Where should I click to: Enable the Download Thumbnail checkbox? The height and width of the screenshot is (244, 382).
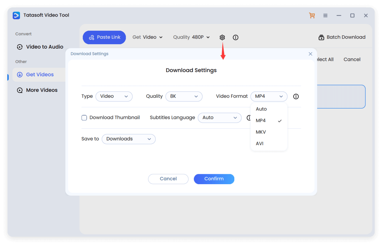coord(84,118)
